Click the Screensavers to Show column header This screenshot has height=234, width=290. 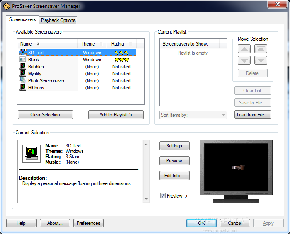[x=190, y=44]
